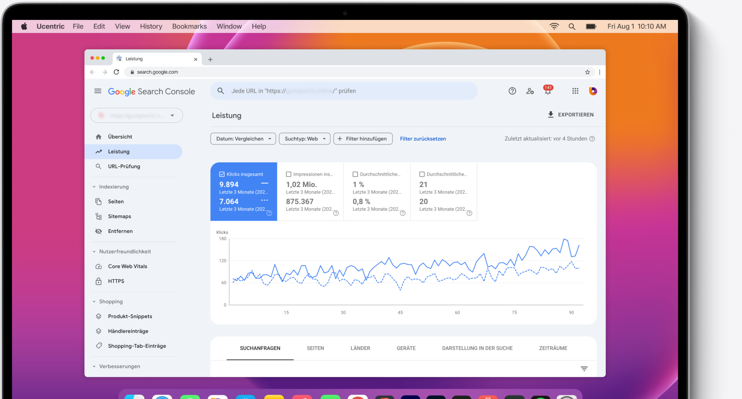
Task: Open a new browser tab
Action: [210, 59]
